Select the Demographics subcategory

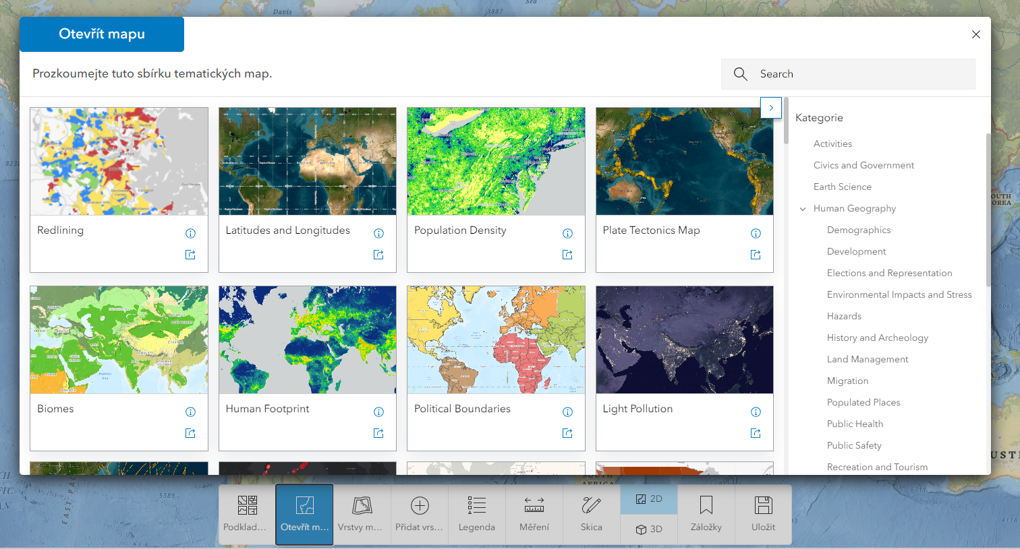(x=858, y=230)
